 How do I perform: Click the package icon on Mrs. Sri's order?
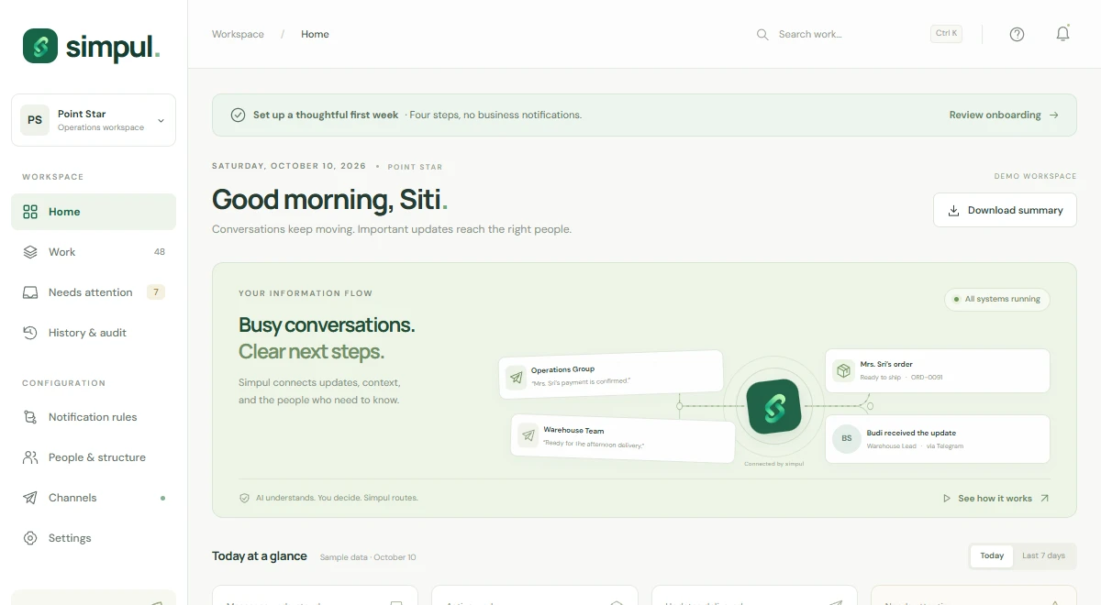pos(843,370)
